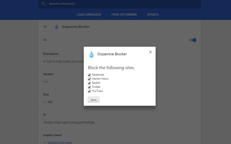The height and width of the screenshot is (144, 231).
Task: Click the YouTube label text
Action: pos(97,91)
